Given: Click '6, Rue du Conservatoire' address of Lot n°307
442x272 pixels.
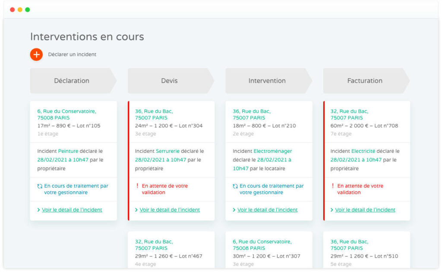Looking at the screenshot, I should pos(262,245).
